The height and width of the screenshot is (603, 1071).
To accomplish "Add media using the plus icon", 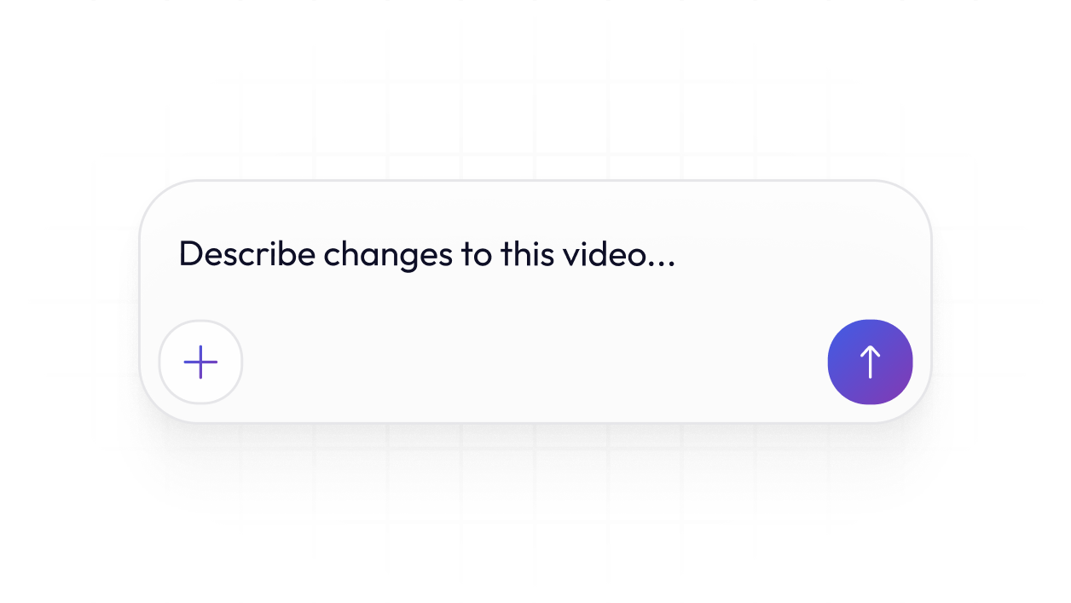I will tap(200, 362).
